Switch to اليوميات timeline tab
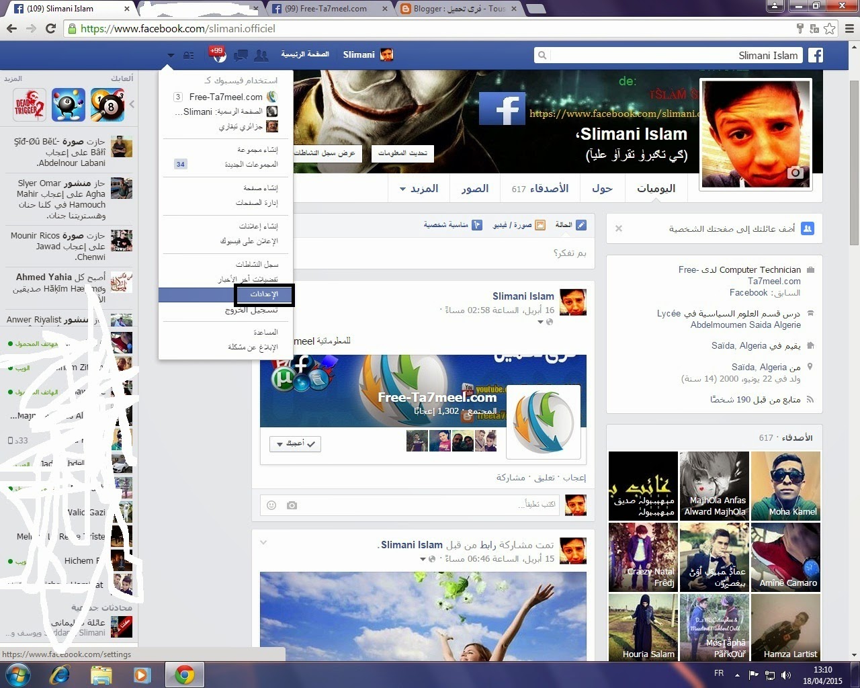Image resolution: width=860 pixels, height=688 pixels. 656,189
